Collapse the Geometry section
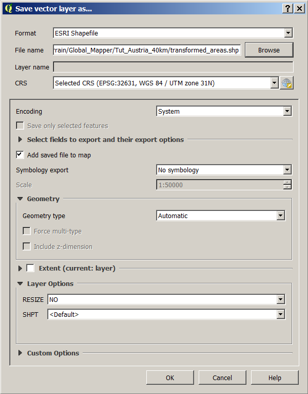The image size is (308, 394). tap(20, 199)
